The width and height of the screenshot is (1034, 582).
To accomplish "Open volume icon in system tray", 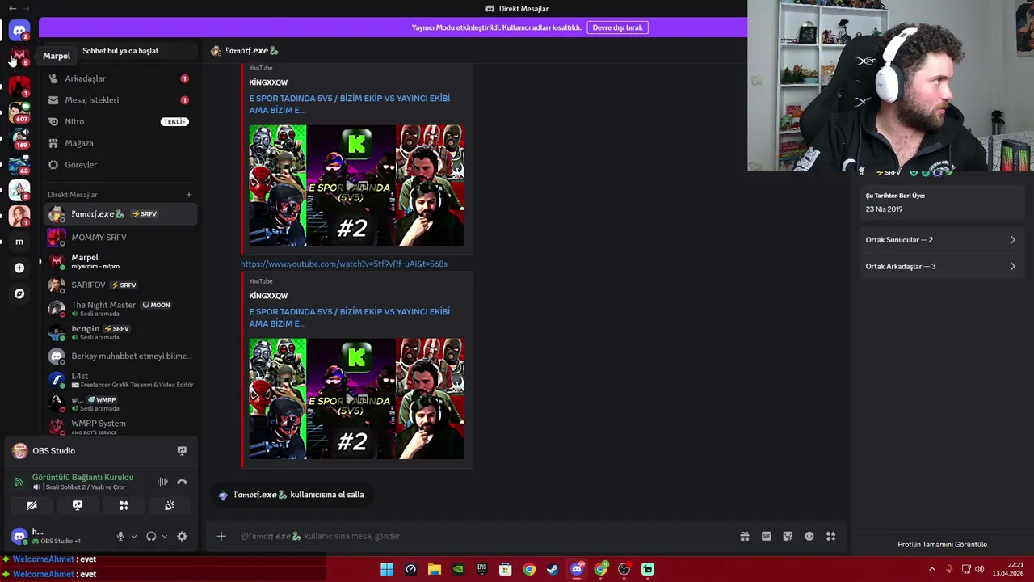I will (x=980, y=569).
